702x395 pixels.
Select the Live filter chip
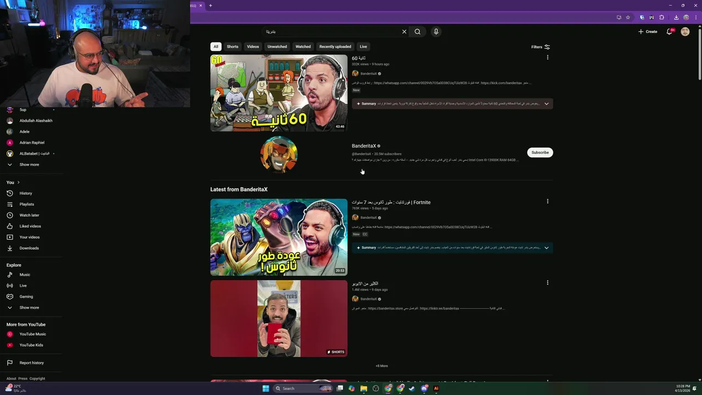[x=363, y=47]
